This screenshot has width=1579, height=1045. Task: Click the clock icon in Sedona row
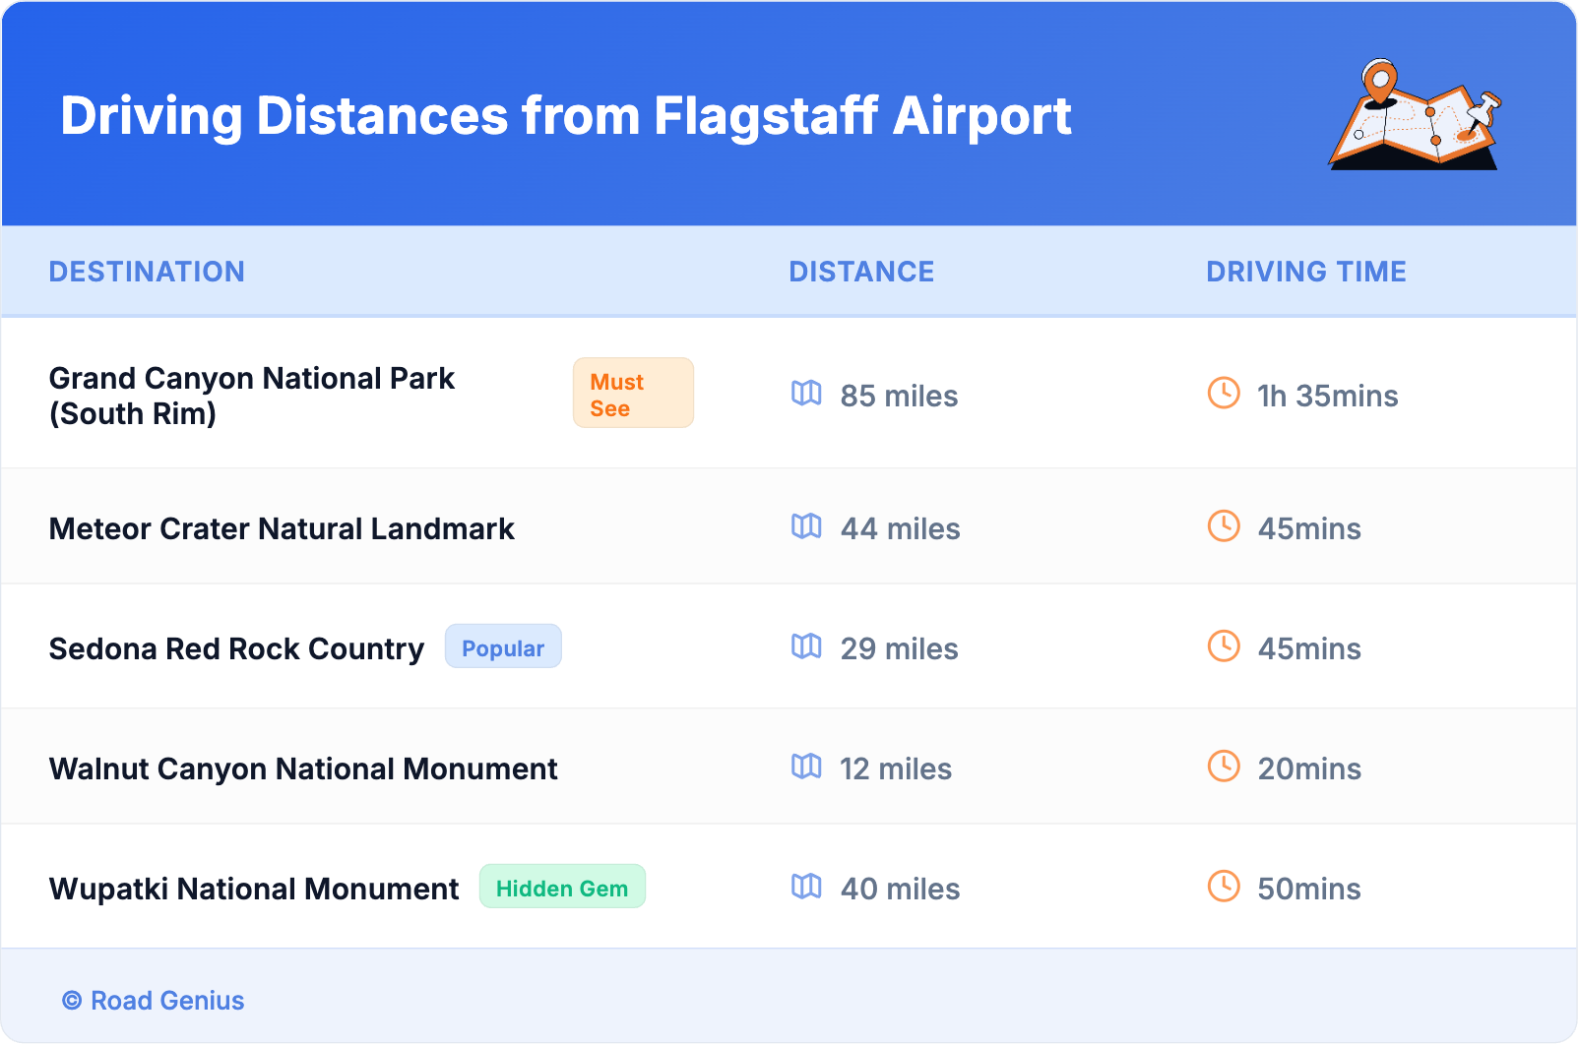click(1224, 646)
